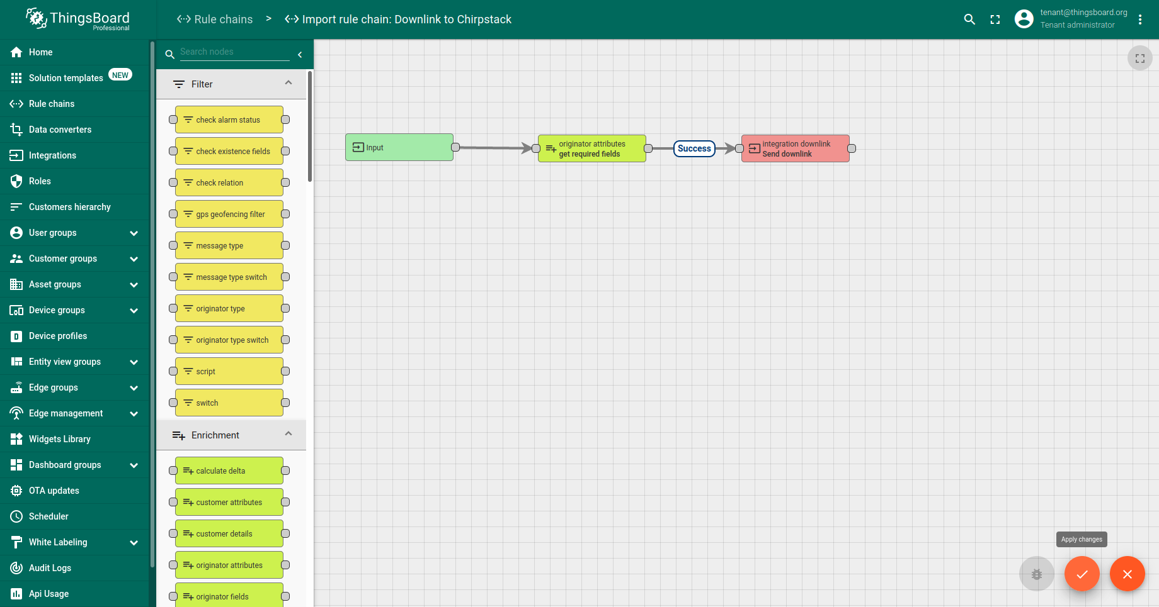Go to Rule chains breadcrumb
This screenshot has height=607, width=1159.
pos(215,19)
